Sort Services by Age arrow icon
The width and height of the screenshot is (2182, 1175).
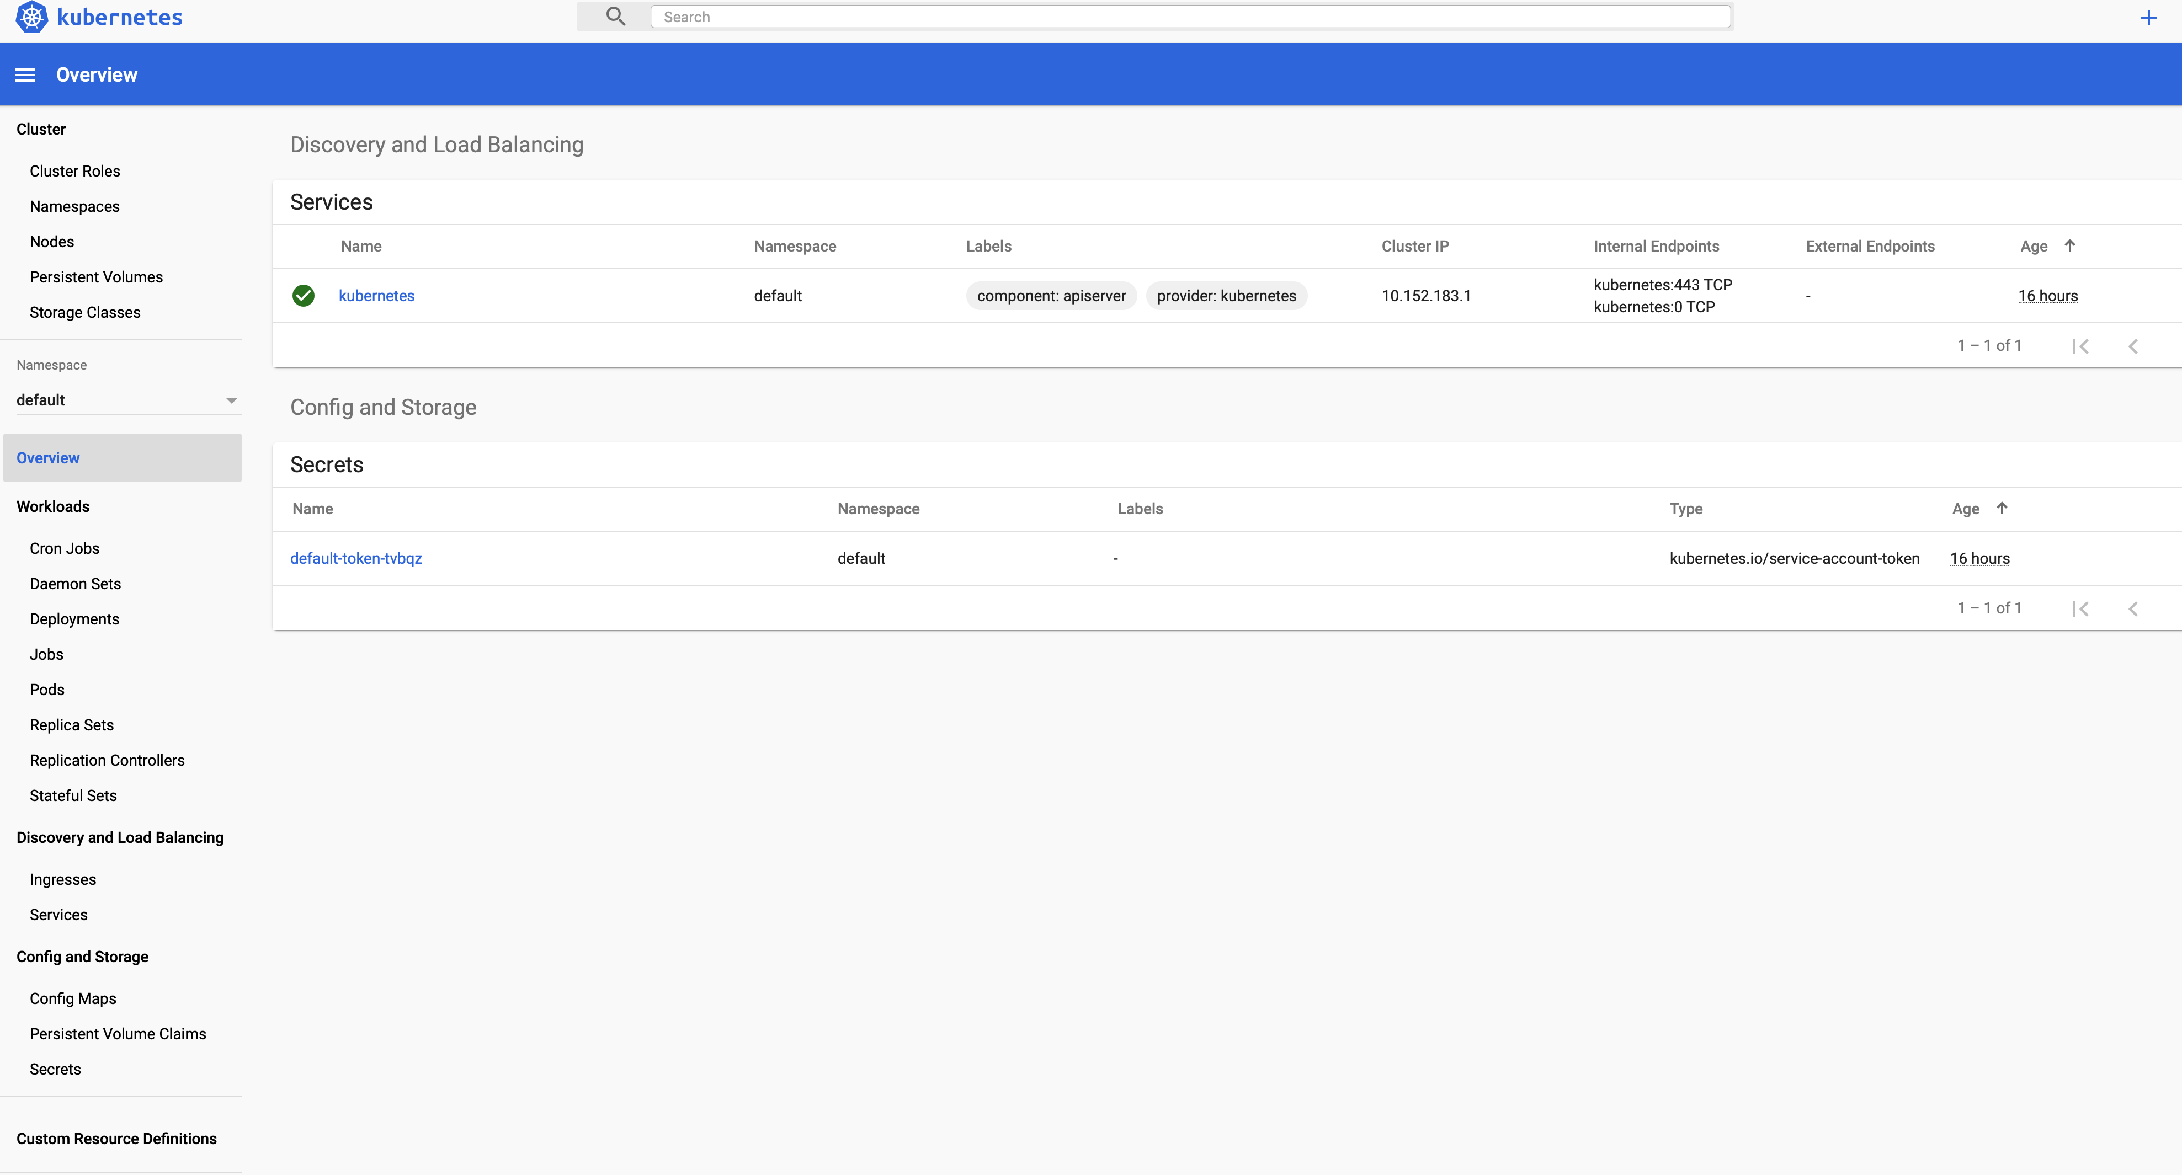[2069, 245]
